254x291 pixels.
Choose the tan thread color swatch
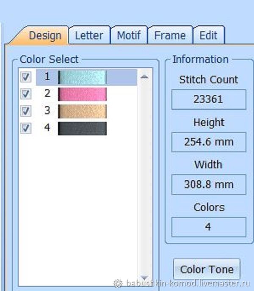point(82,111)
